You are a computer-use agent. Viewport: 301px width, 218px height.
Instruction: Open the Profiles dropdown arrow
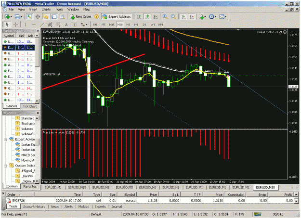tap(21, 17)
